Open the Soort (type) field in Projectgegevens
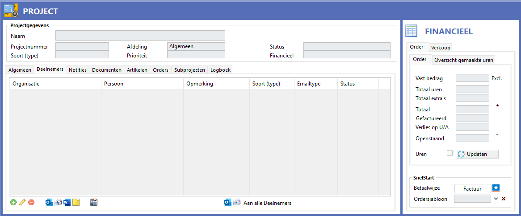The height and width of the screenshot is (216, 521). point(82,54)
